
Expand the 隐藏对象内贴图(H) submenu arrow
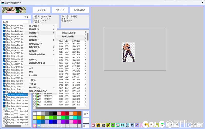tap(54, 54)
